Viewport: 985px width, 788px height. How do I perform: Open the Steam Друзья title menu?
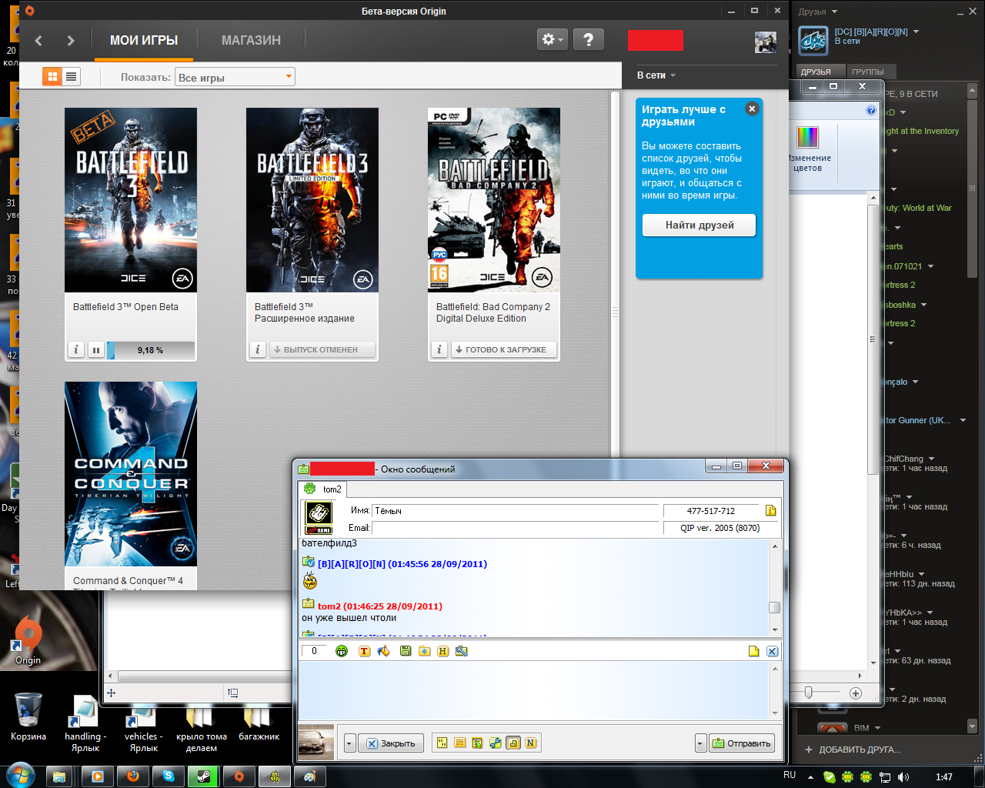[817, 12]
